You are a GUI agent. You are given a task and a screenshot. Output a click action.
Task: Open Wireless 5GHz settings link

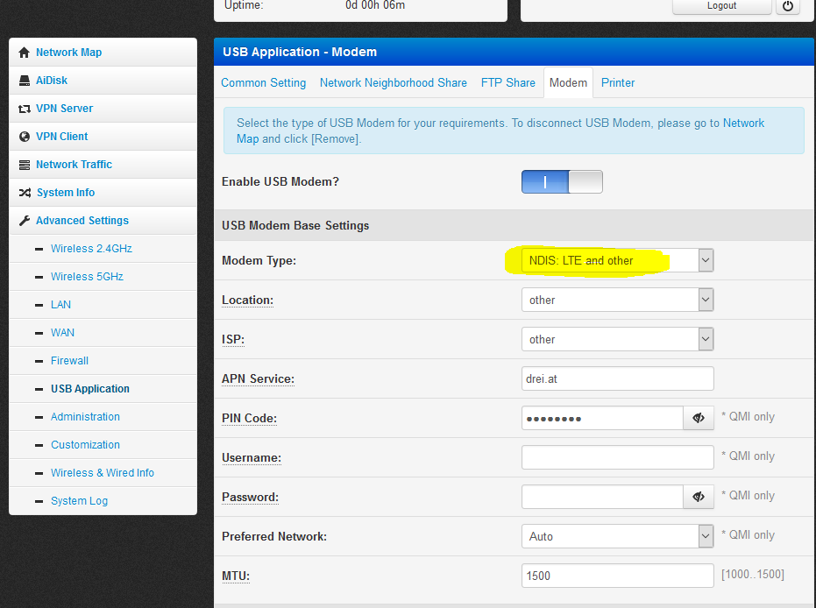(x=87, y=277)
